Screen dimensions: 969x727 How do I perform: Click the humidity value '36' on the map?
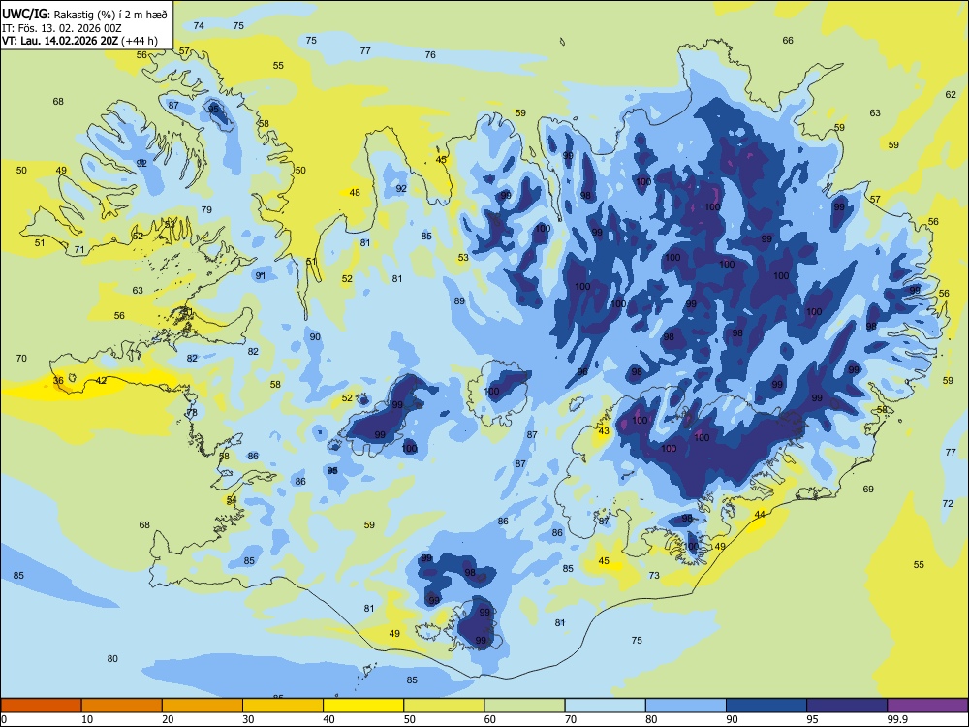tap(58, 381)
